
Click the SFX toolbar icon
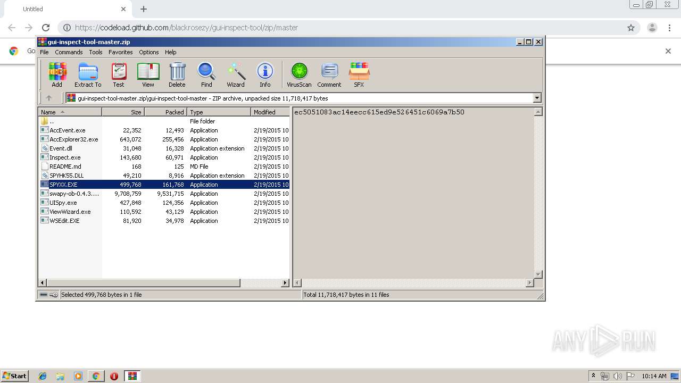(x=359, y=74)
